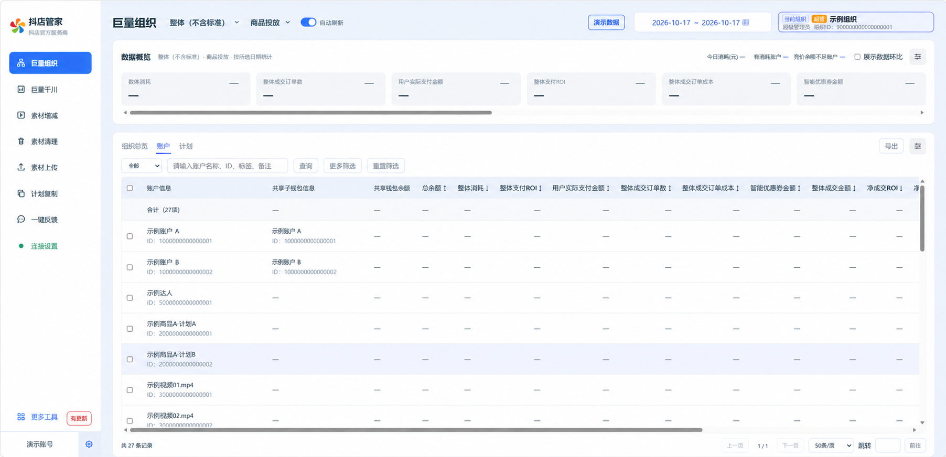Check the 示例账户 A row checkbox
The height and width of the screenshot is (457, 946).
[130, 236]
